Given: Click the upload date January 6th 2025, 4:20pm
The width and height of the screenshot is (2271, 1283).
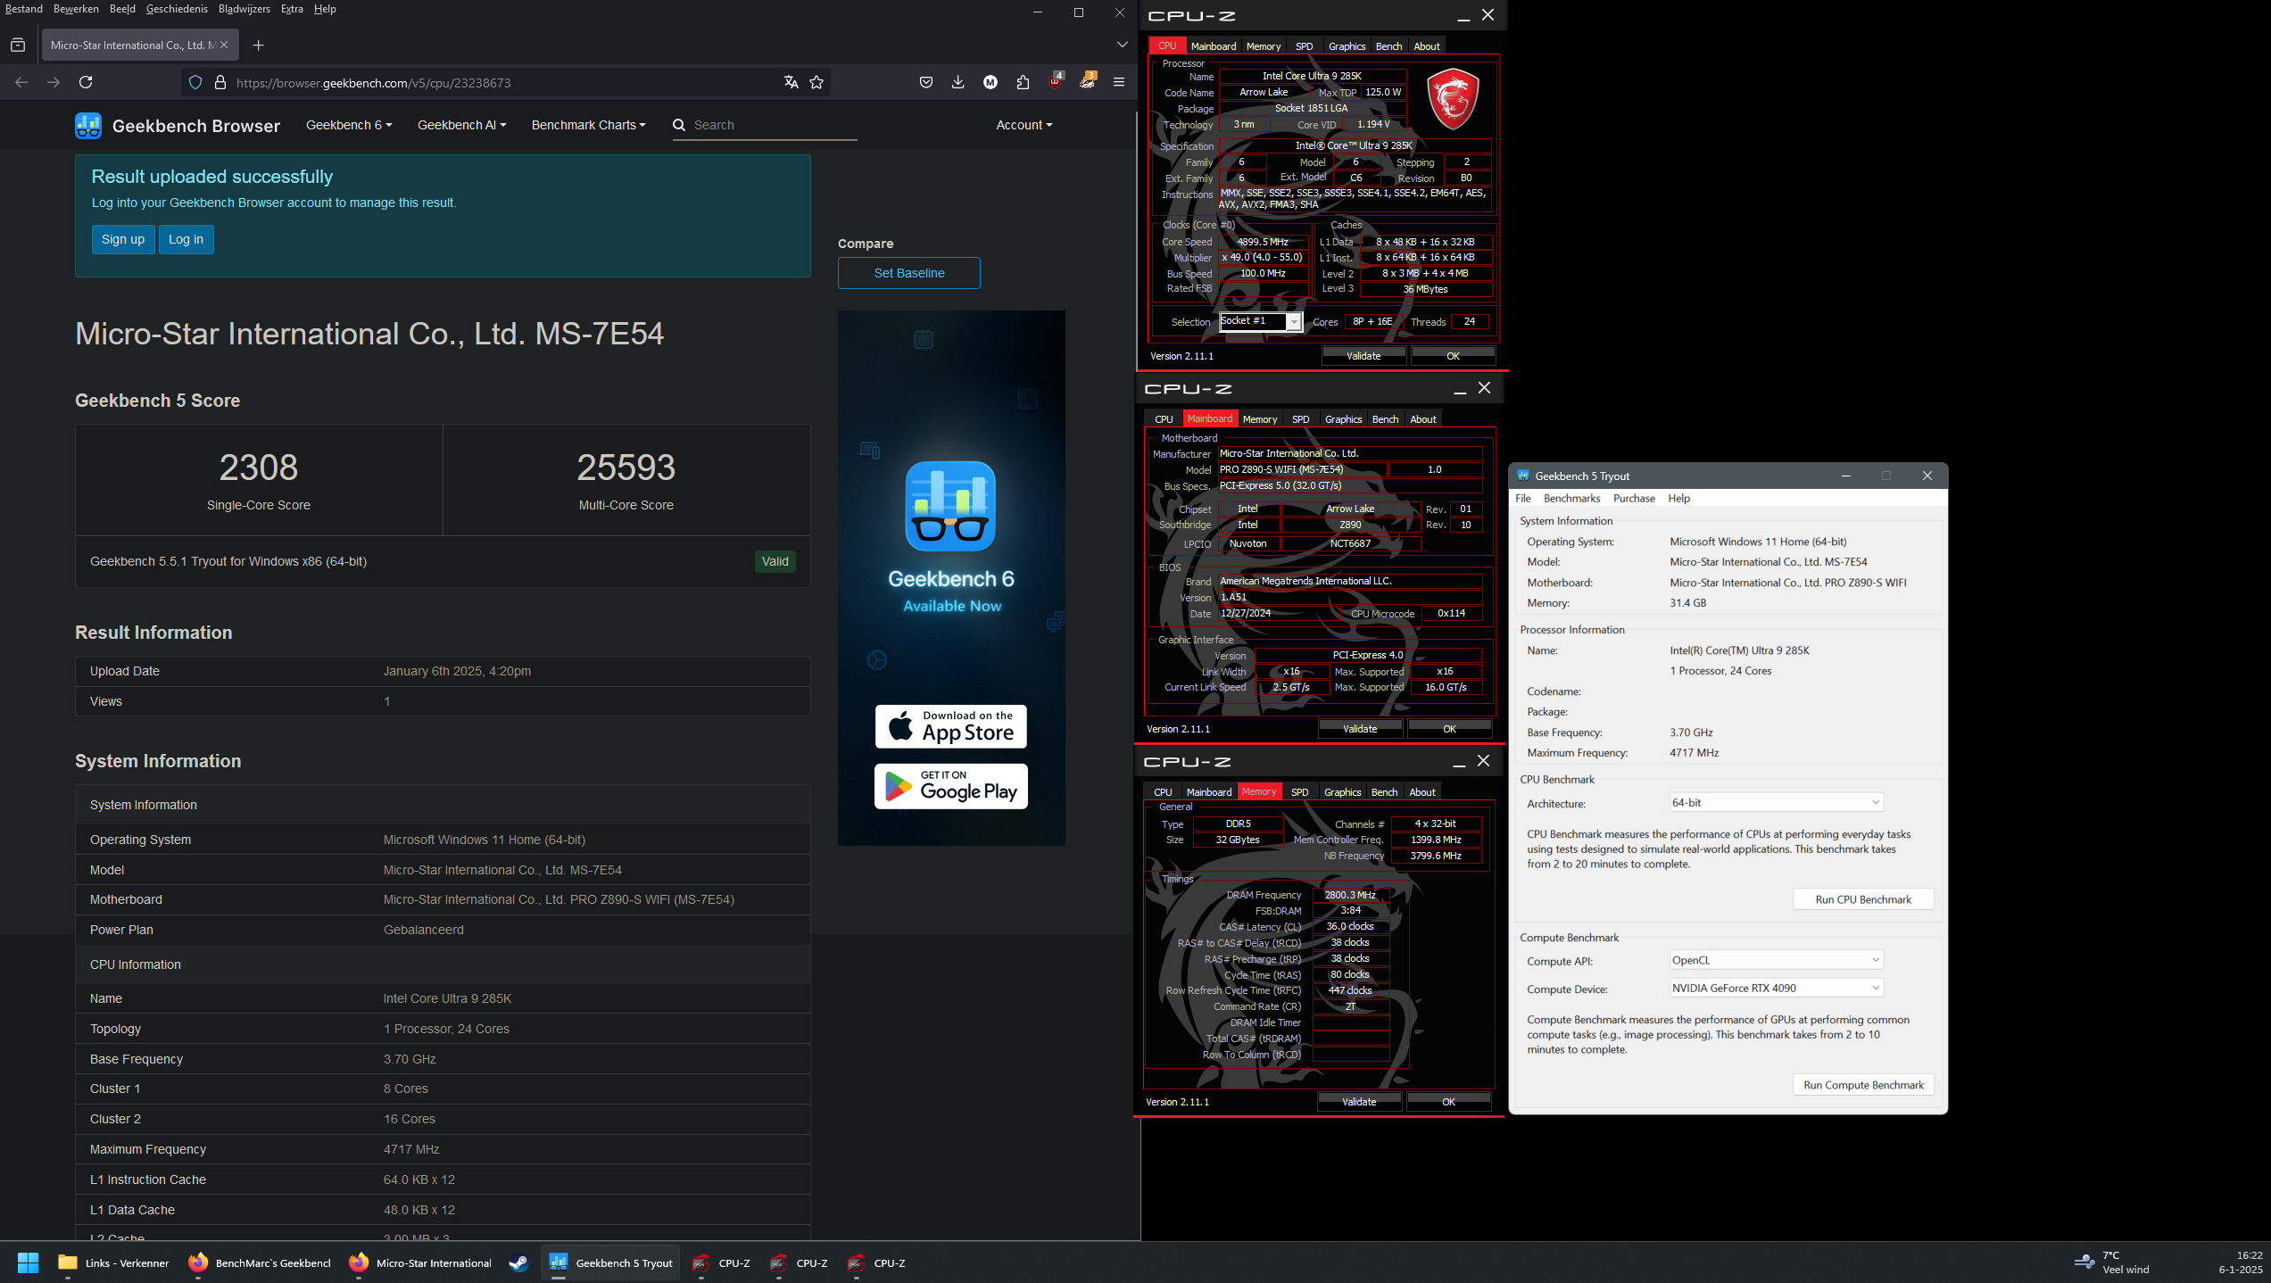Looking at the screenshot, I should click(x=457, y=671).
